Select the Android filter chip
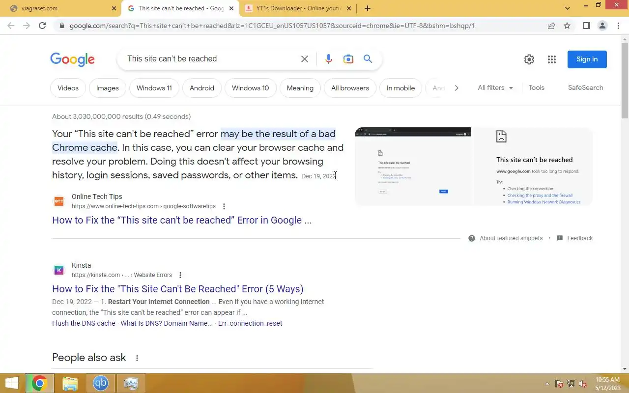The image size is (629, 393). point(202,88)
